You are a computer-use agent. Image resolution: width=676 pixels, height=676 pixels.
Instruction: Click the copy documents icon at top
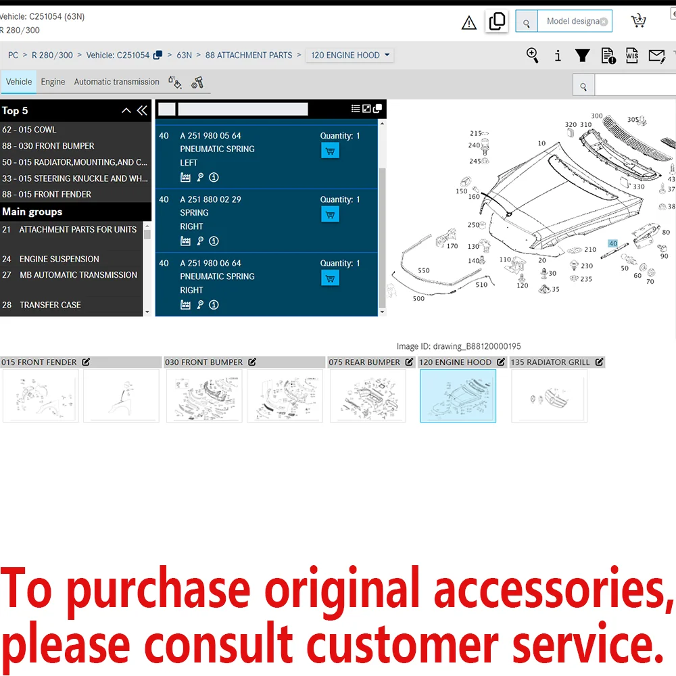tap(497, 21)
